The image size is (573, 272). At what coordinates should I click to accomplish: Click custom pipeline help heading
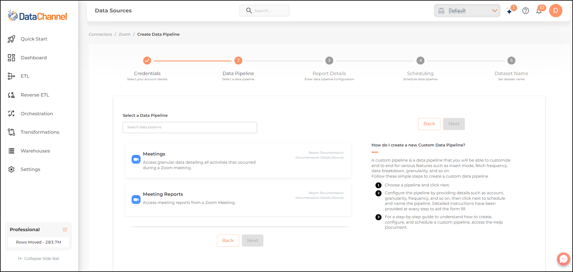pyautogui.click(x=418, y=145)
